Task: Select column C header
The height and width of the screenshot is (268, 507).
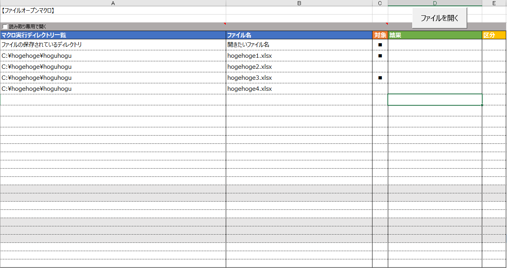Action: 380,3
